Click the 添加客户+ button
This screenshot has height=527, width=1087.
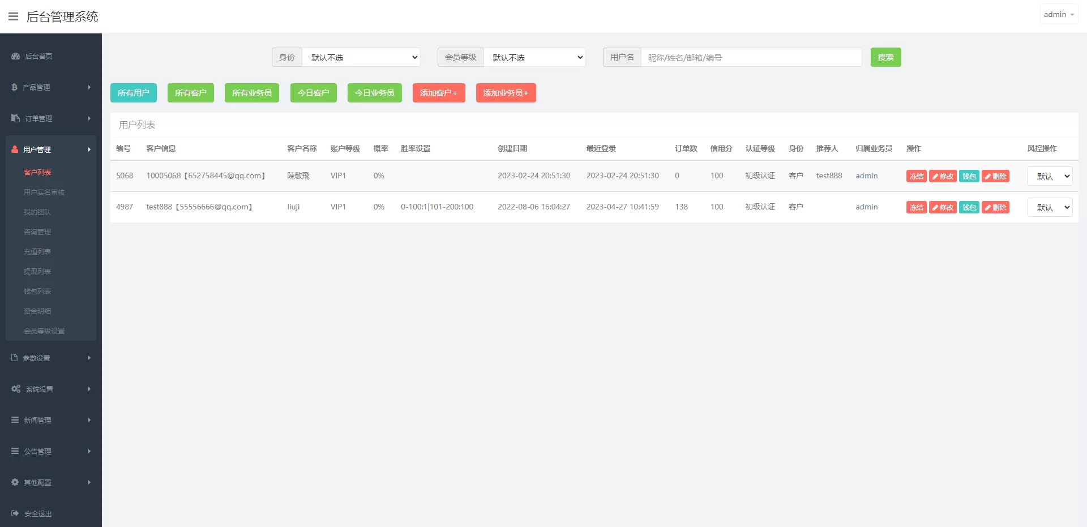click(x=438, y=93)
